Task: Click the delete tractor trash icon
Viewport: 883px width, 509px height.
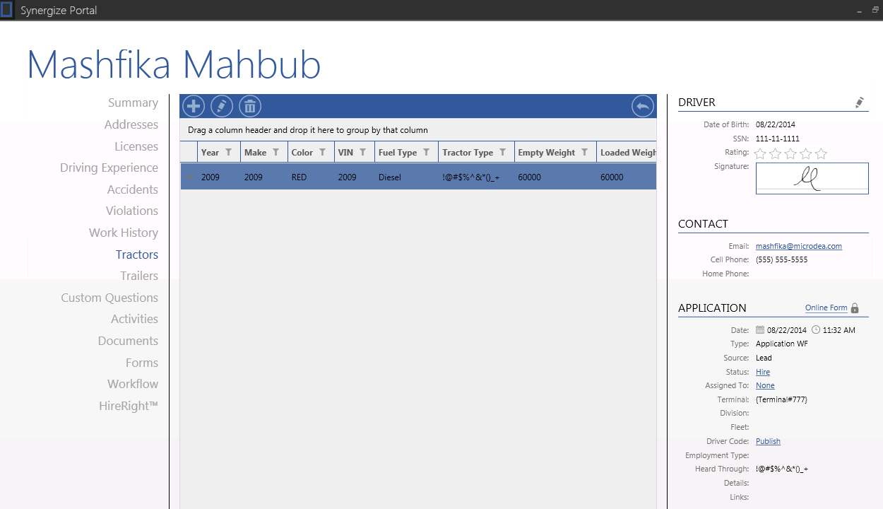Action: 250,107
